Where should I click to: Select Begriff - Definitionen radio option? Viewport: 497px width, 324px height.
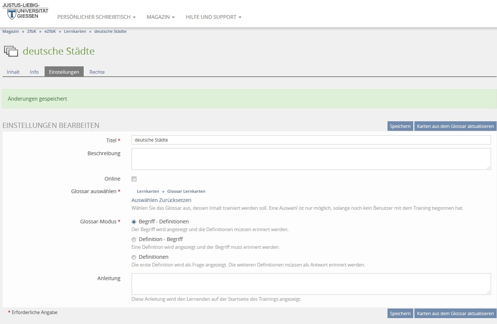point(134,222)
